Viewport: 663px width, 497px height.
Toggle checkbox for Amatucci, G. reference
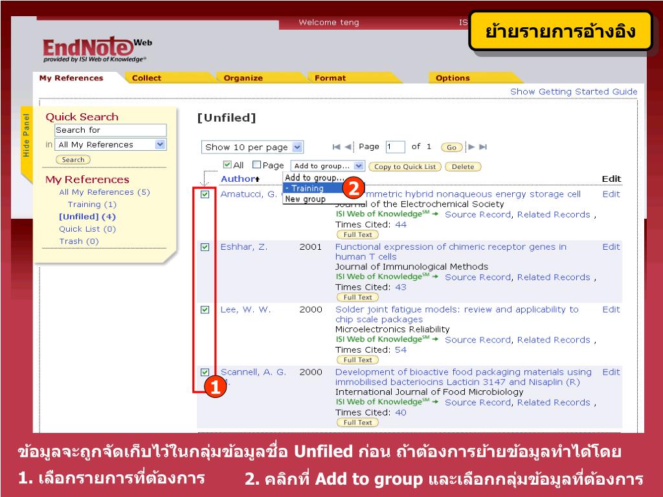[205, 194]
